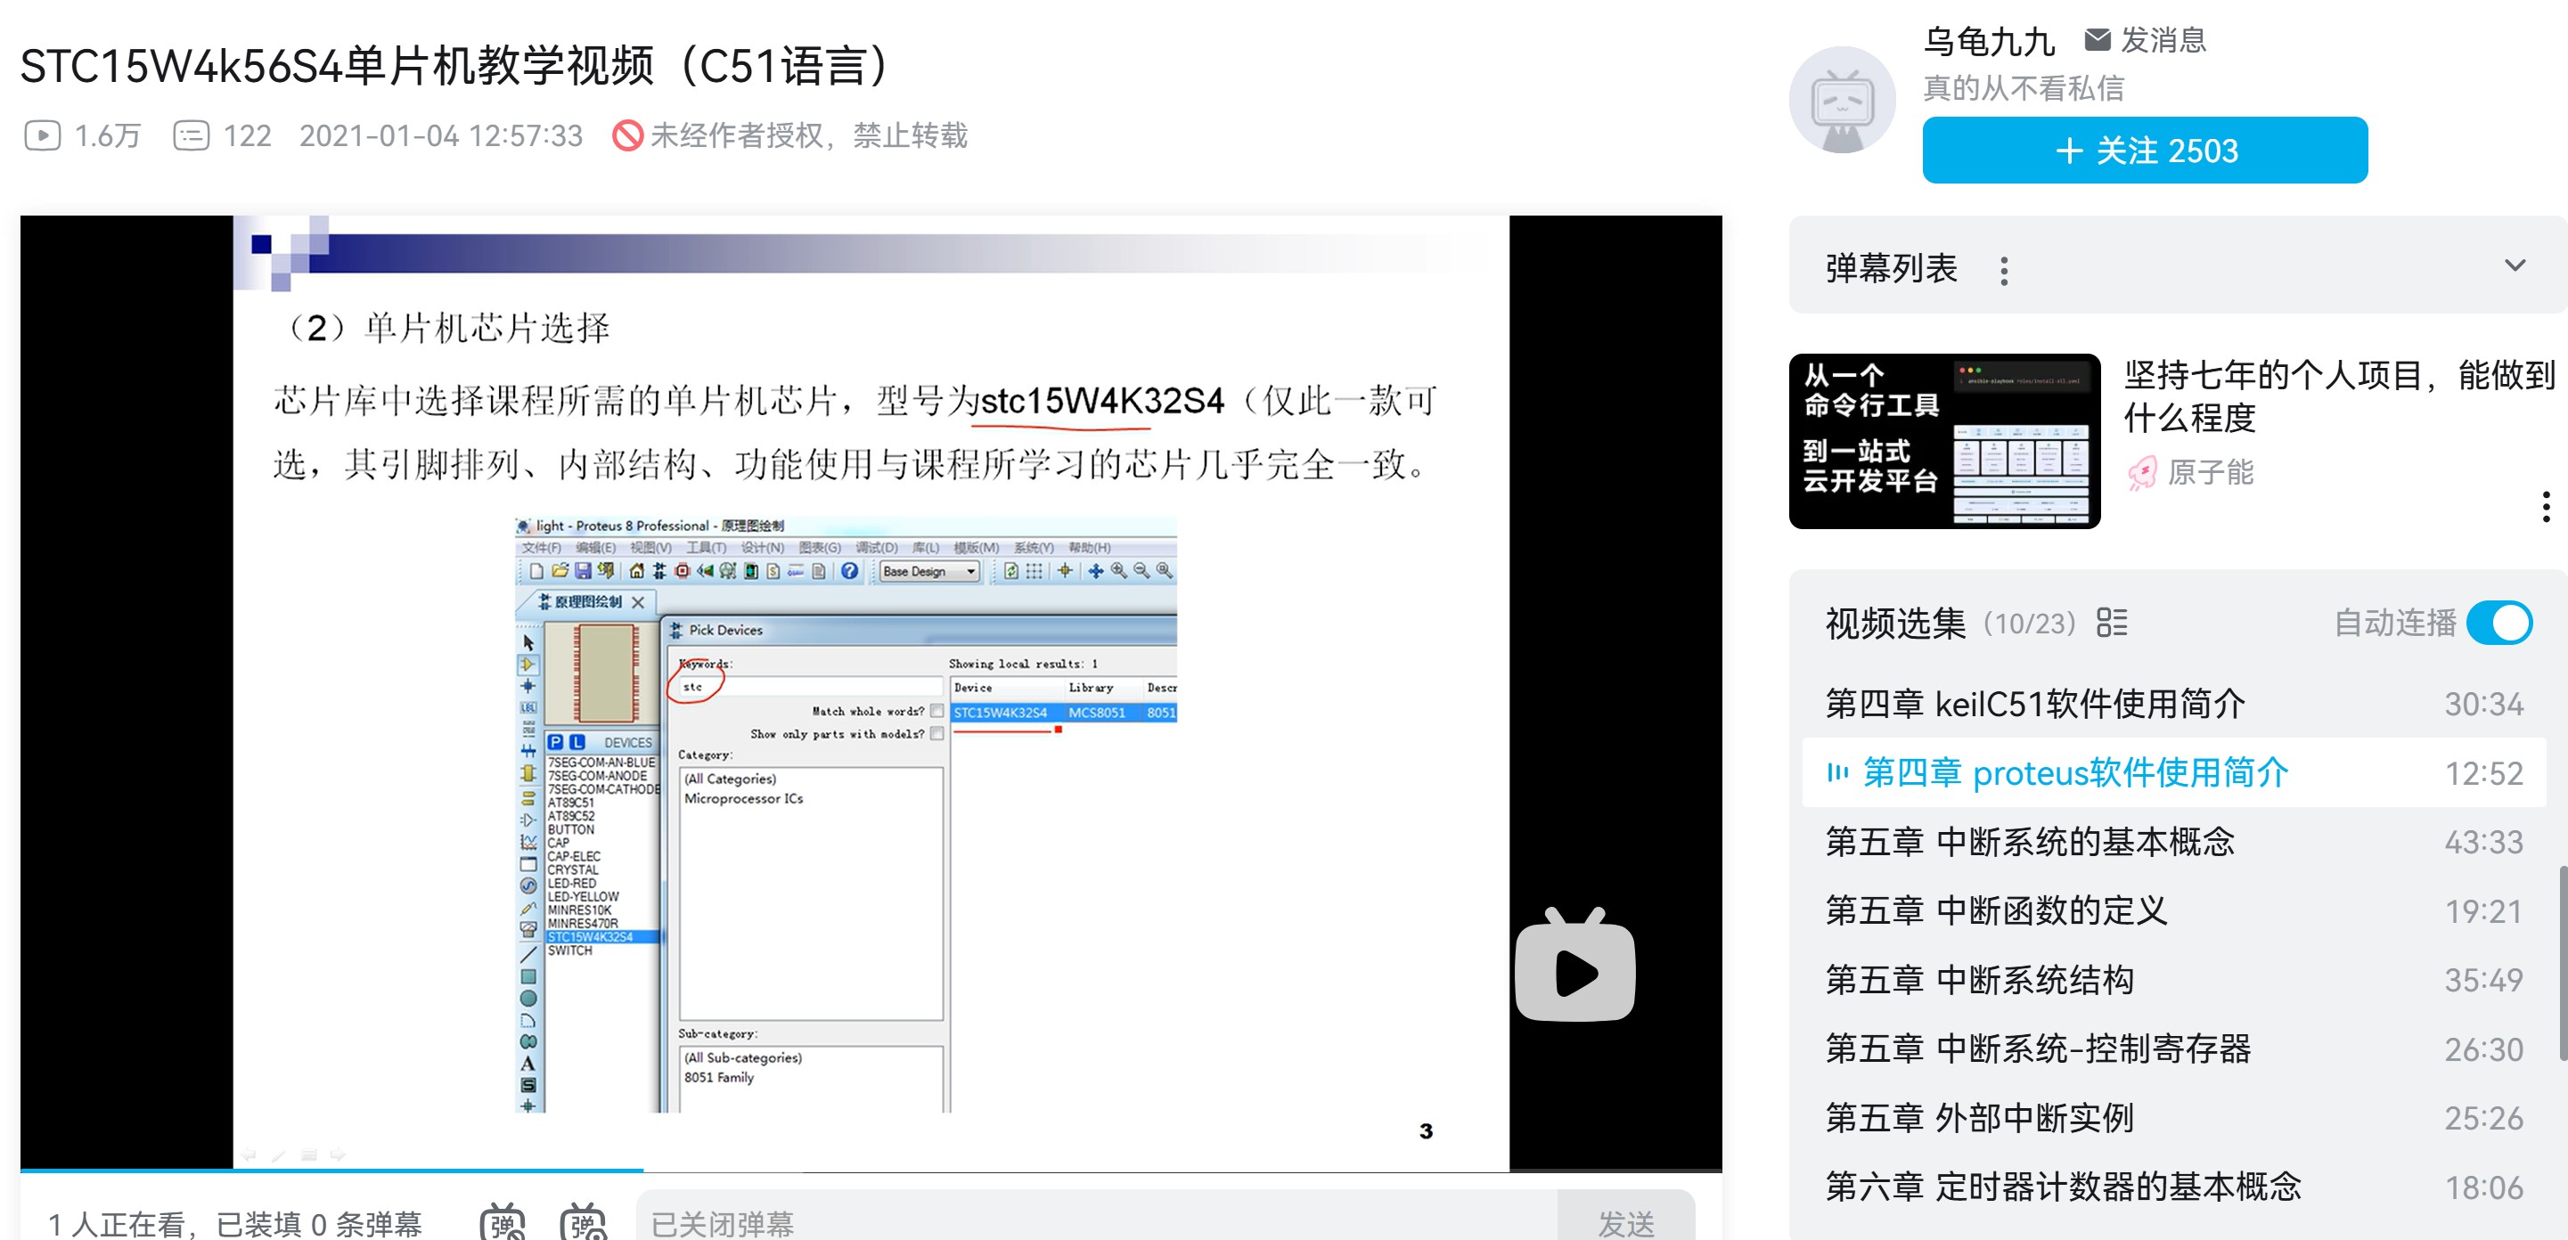This screenshot has height=1240, width=2568.
Task: Click the play count icon beside 1.6万
Action: (43, 135)
